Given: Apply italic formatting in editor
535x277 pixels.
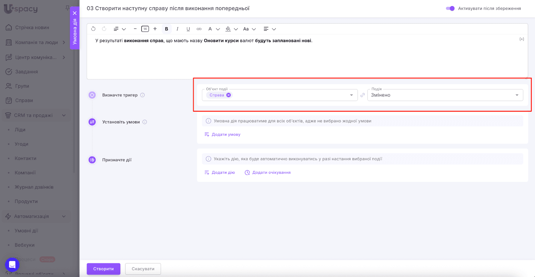Looking at the screenshot, I should pyautogui.click(x=177, y=29).
